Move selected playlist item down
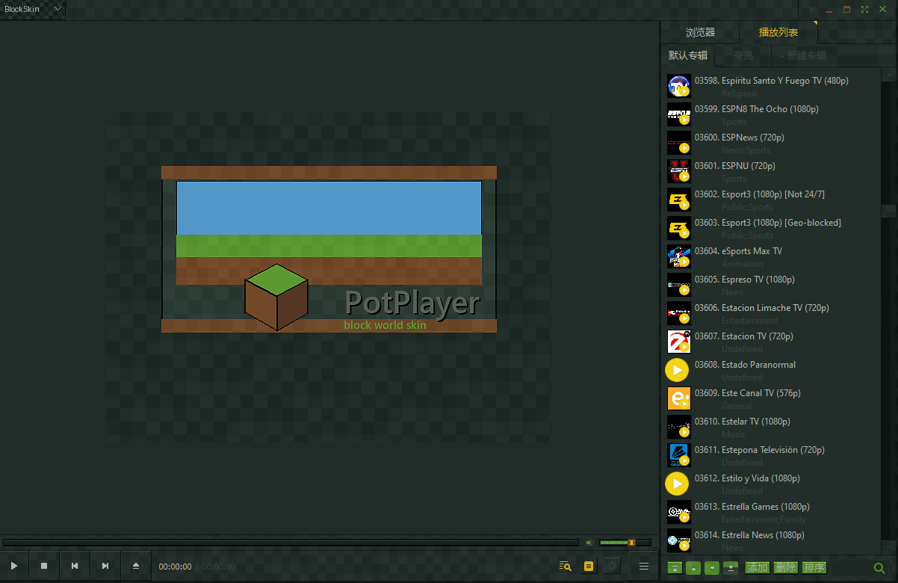898x583 pixels. (712, 568)
